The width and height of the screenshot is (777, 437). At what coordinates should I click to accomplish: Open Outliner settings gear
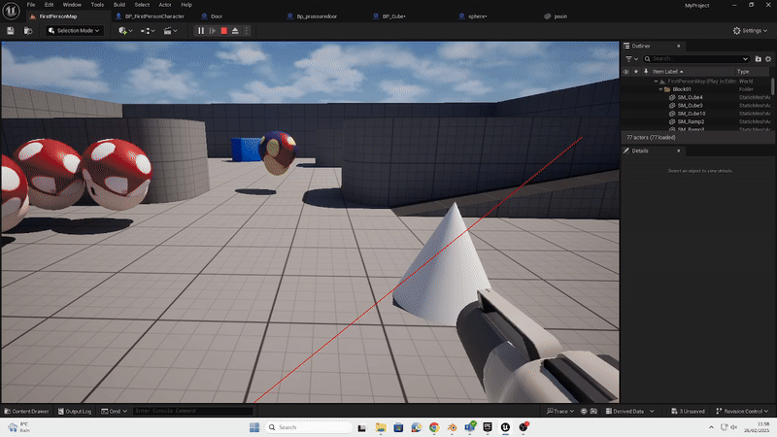pyautogui.click(x=768, y=59)
